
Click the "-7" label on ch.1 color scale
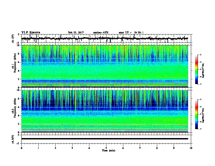pos(200,84)
